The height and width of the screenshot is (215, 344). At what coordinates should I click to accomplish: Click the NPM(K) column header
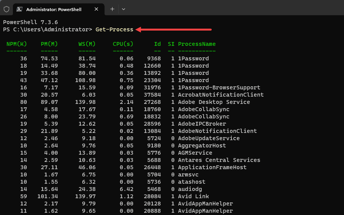[16, 44]
